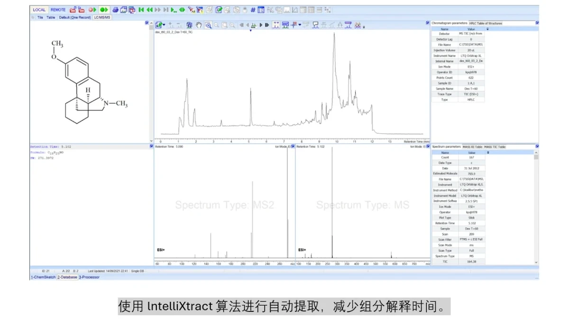Click the MS2 spectrum plot area

tap(224, 205)
